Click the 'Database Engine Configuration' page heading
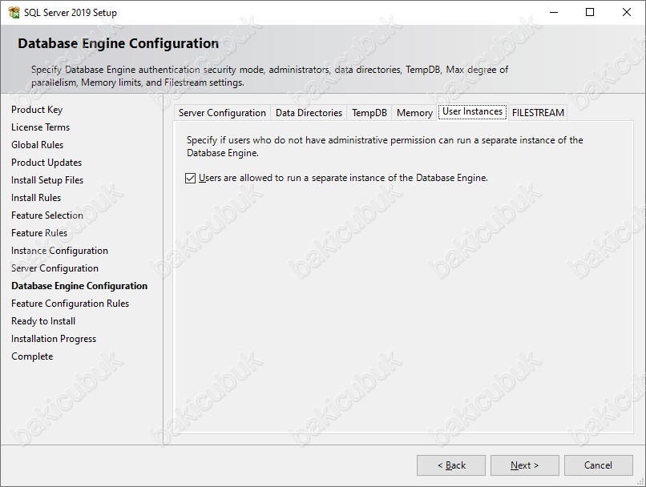Image resolution: width=646 pixels, height=487 pixels. (119, 43)
